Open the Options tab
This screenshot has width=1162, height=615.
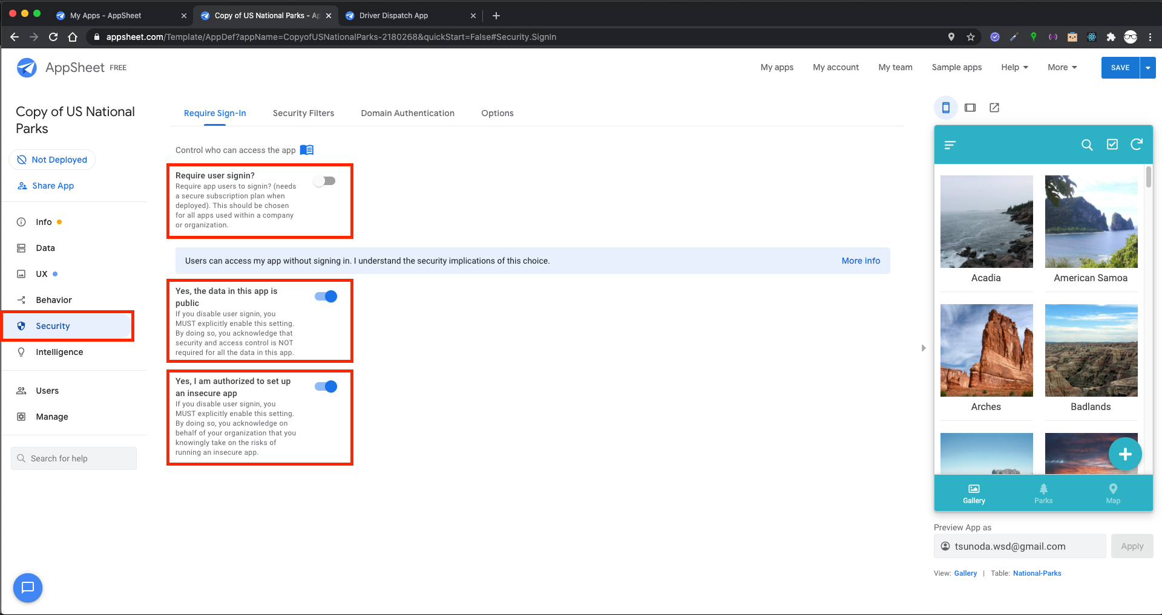[x=497, y=113]
